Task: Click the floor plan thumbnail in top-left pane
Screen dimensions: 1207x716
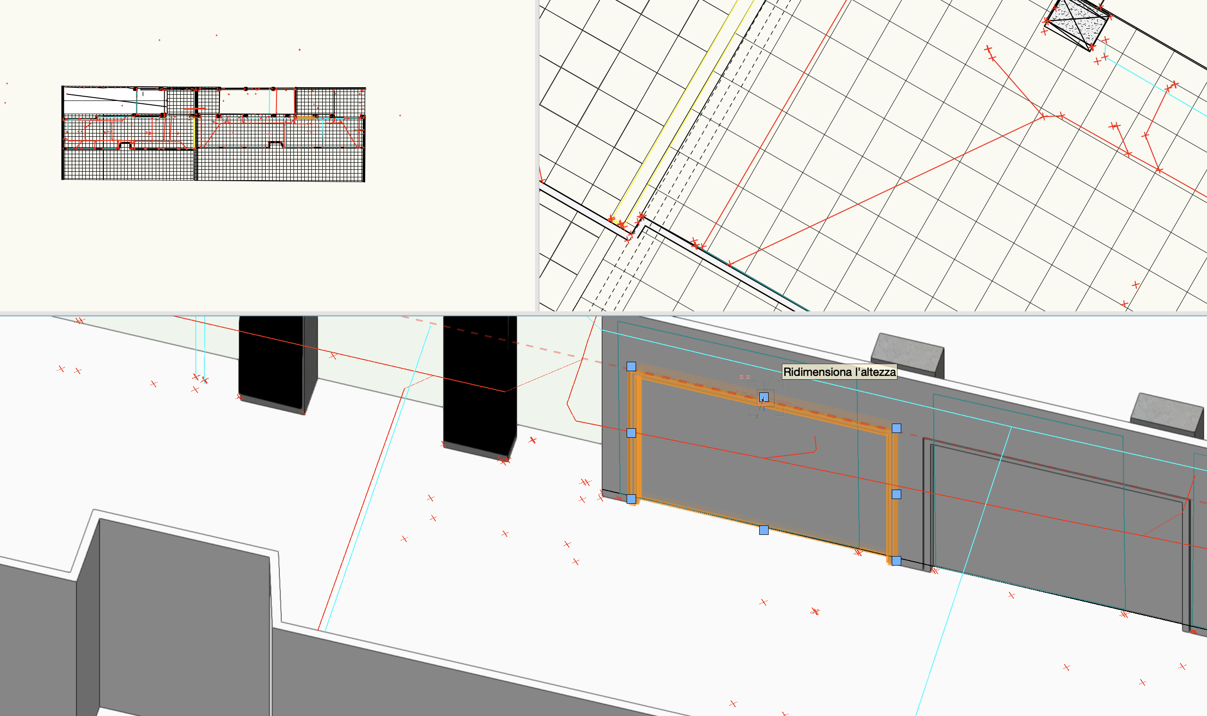Action: [213, 133]
